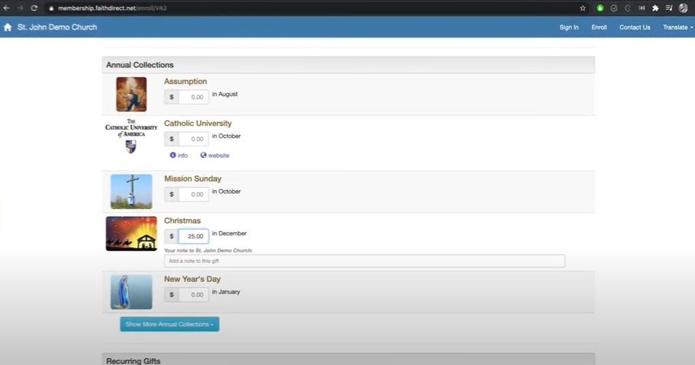Click the dollar sign beside Christmas amount
The width and height of the screenshot is (695, 365).
click(x=172, y=236)
